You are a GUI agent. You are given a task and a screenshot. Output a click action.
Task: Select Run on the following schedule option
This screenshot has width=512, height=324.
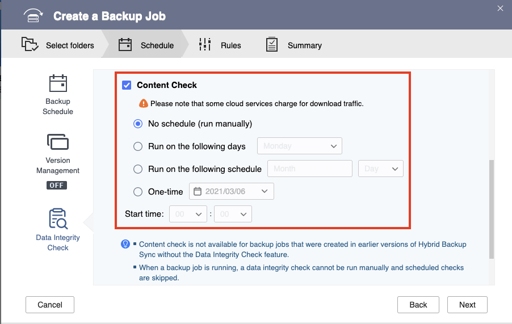coord(138,169)
